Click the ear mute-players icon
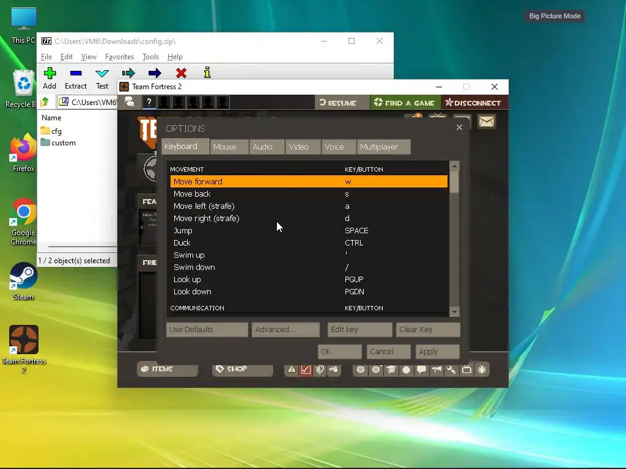 point(320,369)
